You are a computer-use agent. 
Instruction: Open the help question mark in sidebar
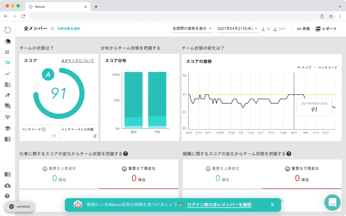pyautogui.click(x=7, y=196)
